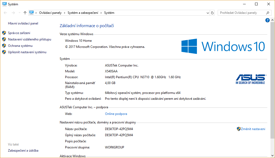275x158 pixels.
Task: Click the model value X540SAA
Action: pyautogui.click(x=111, y=71)
